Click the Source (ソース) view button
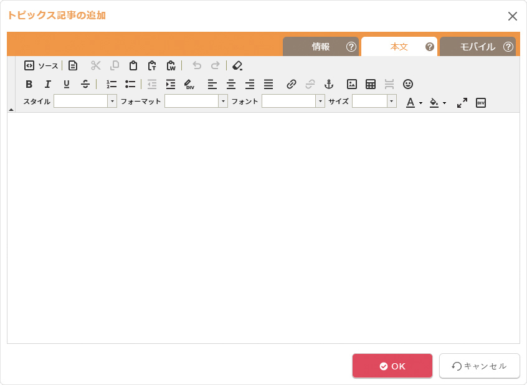The height and width of the screenshot is (385, 527). coord(41,65)
